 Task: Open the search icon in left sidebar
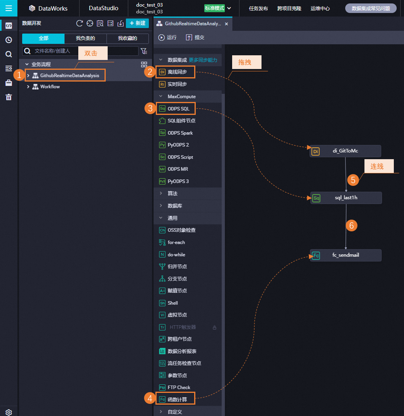coord(9,54)
